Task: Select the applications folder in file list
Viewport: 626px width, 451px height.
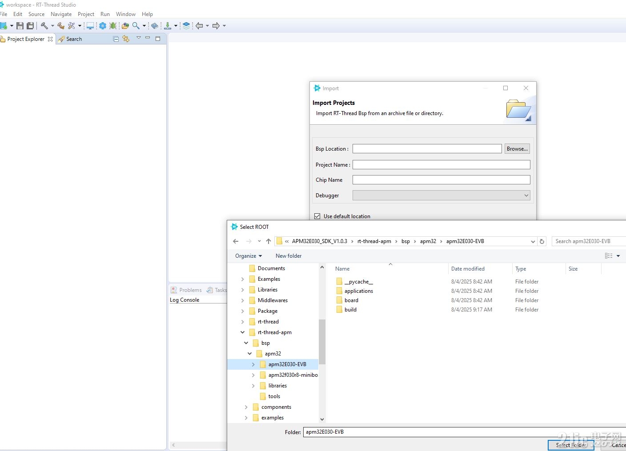Action: (x=354, y=291)
